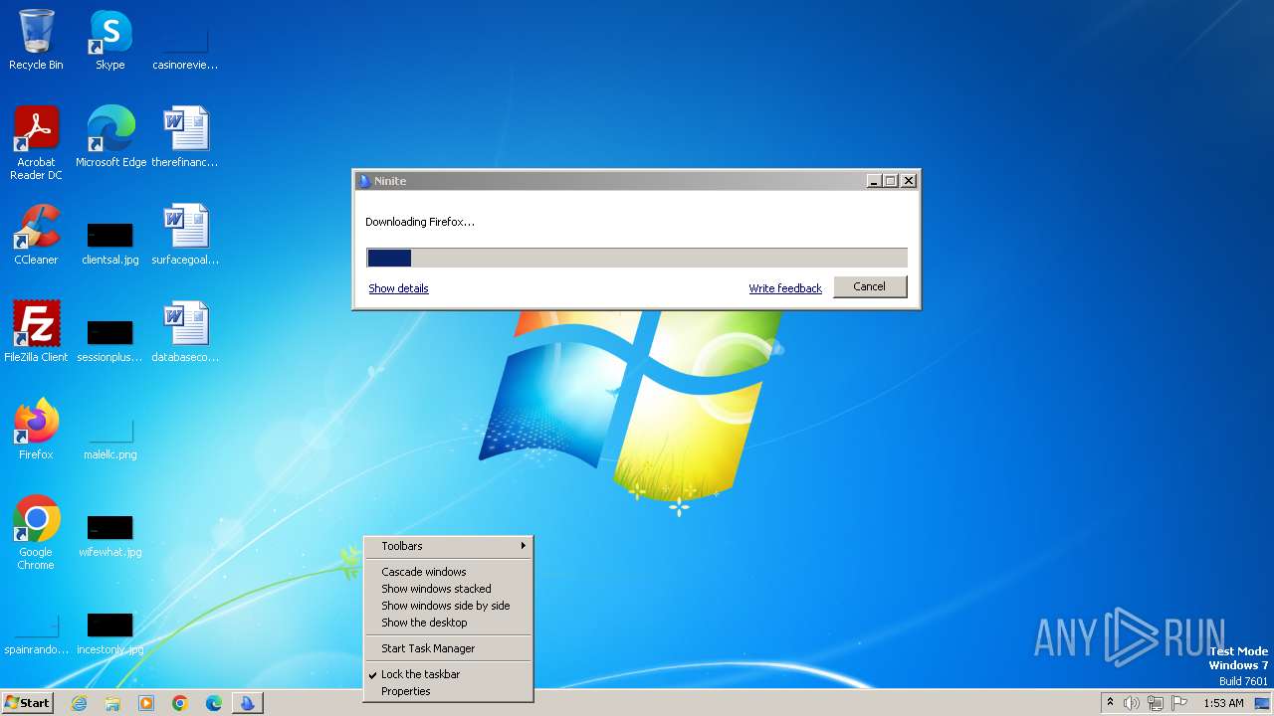Select wifewhat.jpg image file

[110, 535]
